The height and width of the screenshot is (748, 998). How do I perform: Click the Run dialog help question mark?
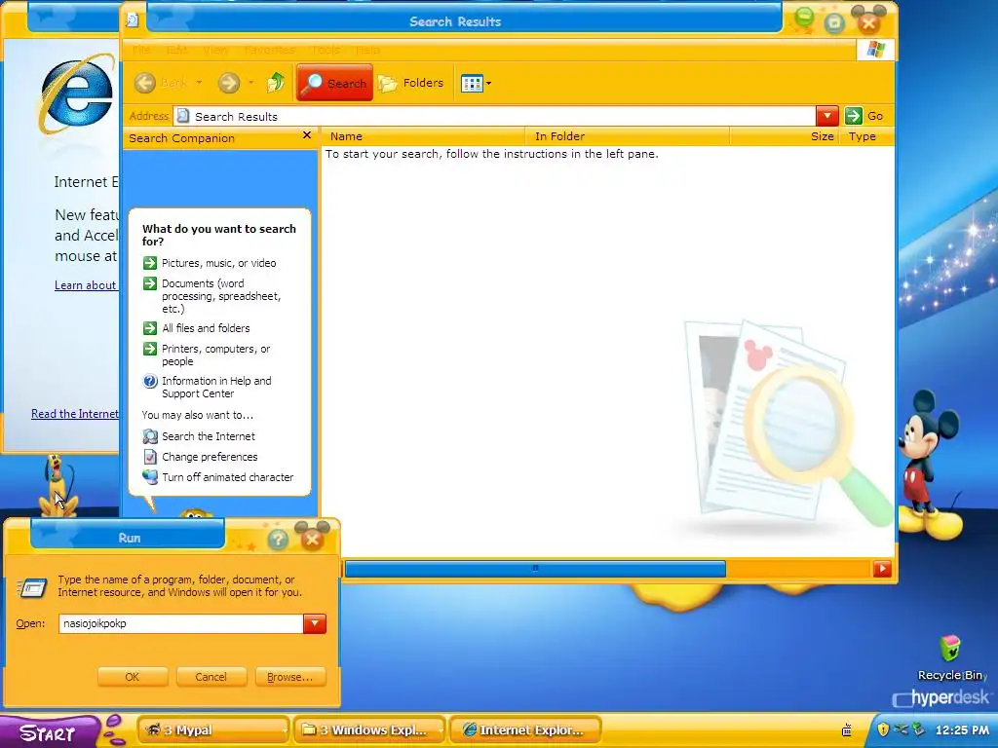pyautogui.click(x=278, y=540)
